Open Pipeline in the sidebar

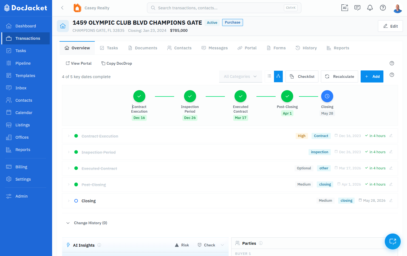coord(23,63)
